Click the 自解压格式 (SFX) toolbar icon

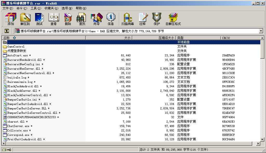click(173, 19)
